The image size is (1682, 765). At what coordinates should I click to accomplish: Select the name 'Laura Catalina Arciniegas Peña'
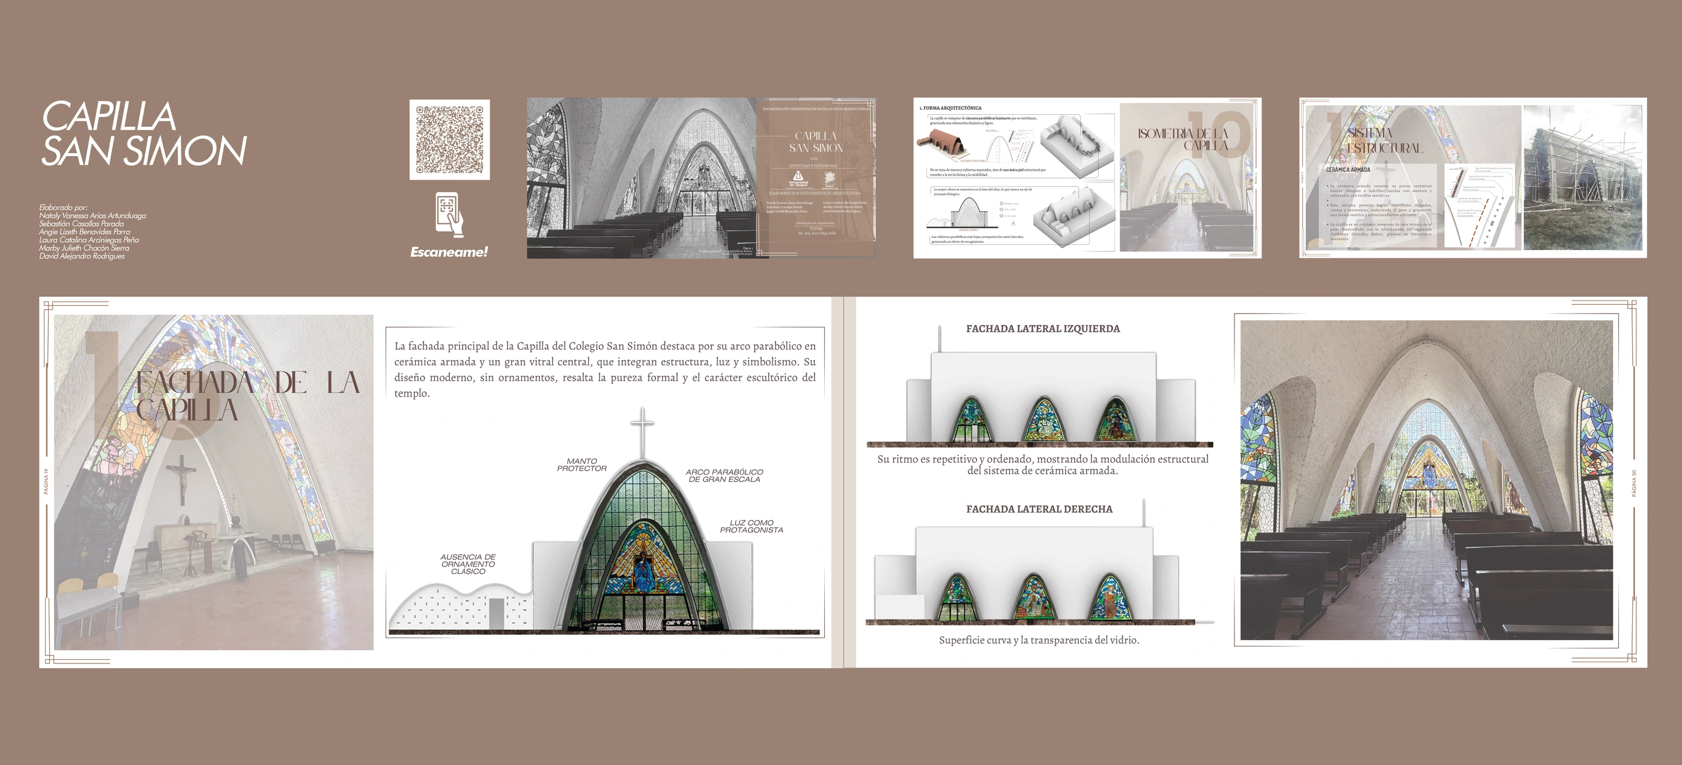89,240
